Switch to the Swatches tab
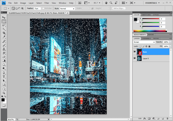Screen dimensions: 173x121 (146, 15)
